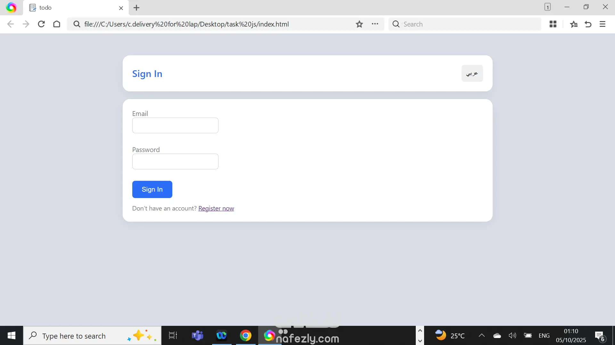Open Google Chrome from the taskbar

click(246, 335)
